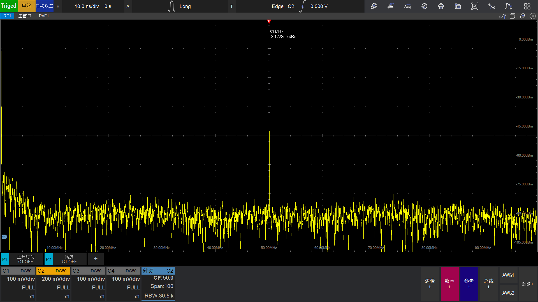Toggle the 射频 C2 RF channel header
Image resolution: width=538 pixels, height=302 pixels.
click(158, 271)
